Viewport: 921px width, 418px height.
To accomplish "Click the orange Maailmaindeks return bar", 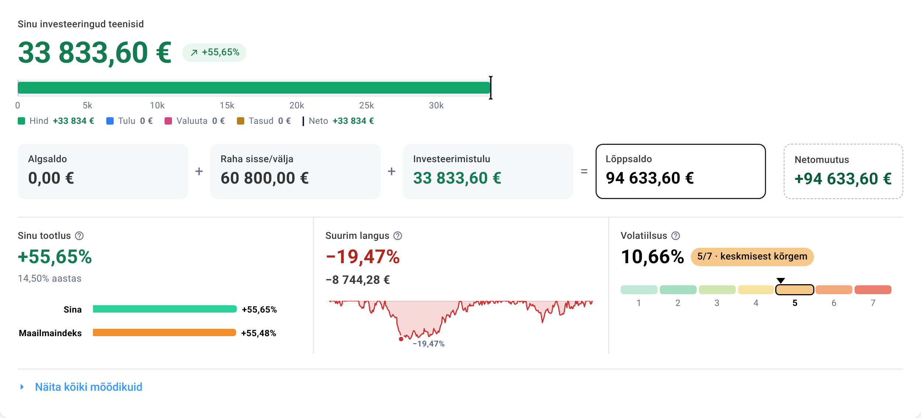I will [165, 332].
